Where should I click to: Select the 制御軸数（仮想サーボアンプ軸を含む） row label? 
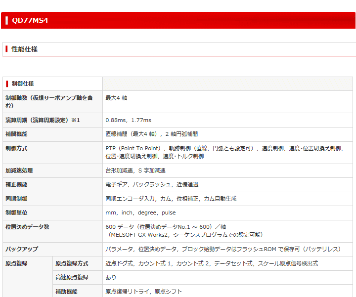pos(49,102)
